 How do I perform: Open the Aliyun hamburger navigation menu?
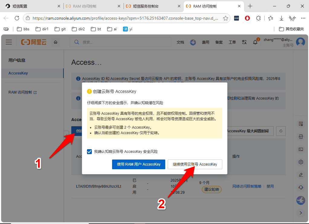tap(9, 42)
